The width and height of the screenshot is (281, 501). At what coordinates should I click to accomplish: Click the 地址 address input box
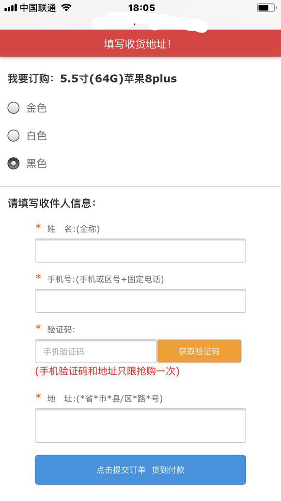pos(140,425)
